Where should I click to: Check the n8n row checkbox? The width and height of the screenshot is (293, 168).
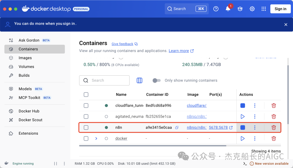point(86,128)
